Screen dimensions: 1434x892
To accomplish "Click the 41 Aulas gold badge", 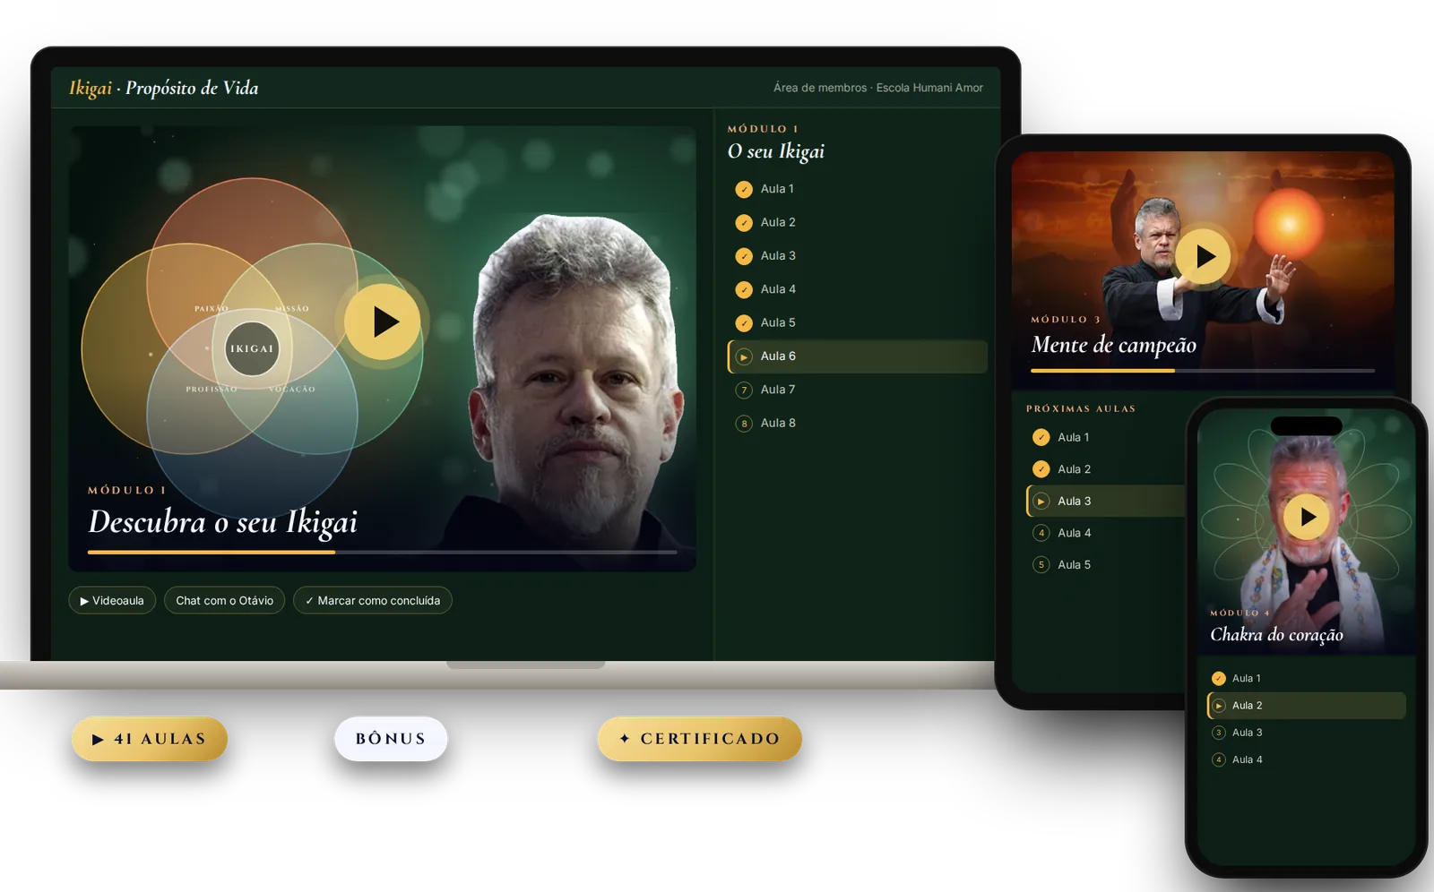I will [x=150, y=739].
